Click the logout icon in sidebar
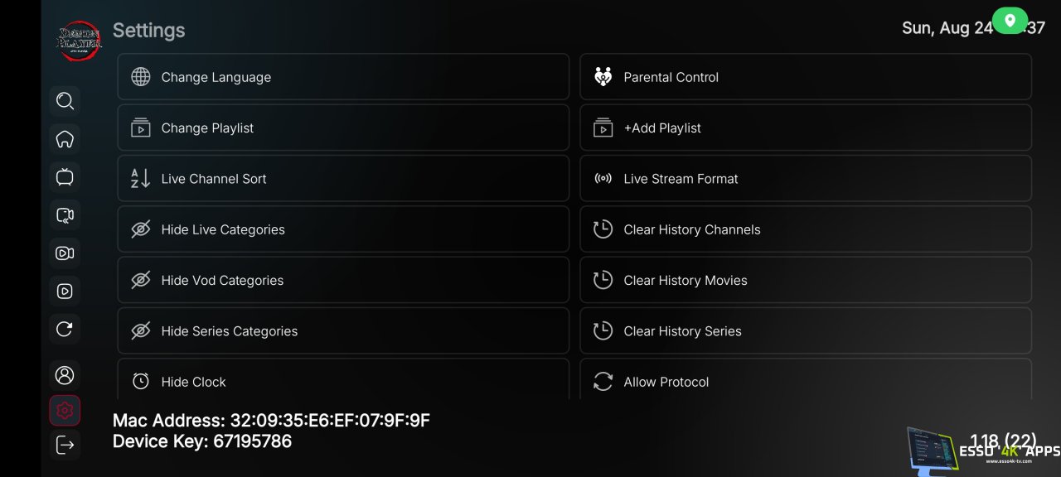 point(65,445)
